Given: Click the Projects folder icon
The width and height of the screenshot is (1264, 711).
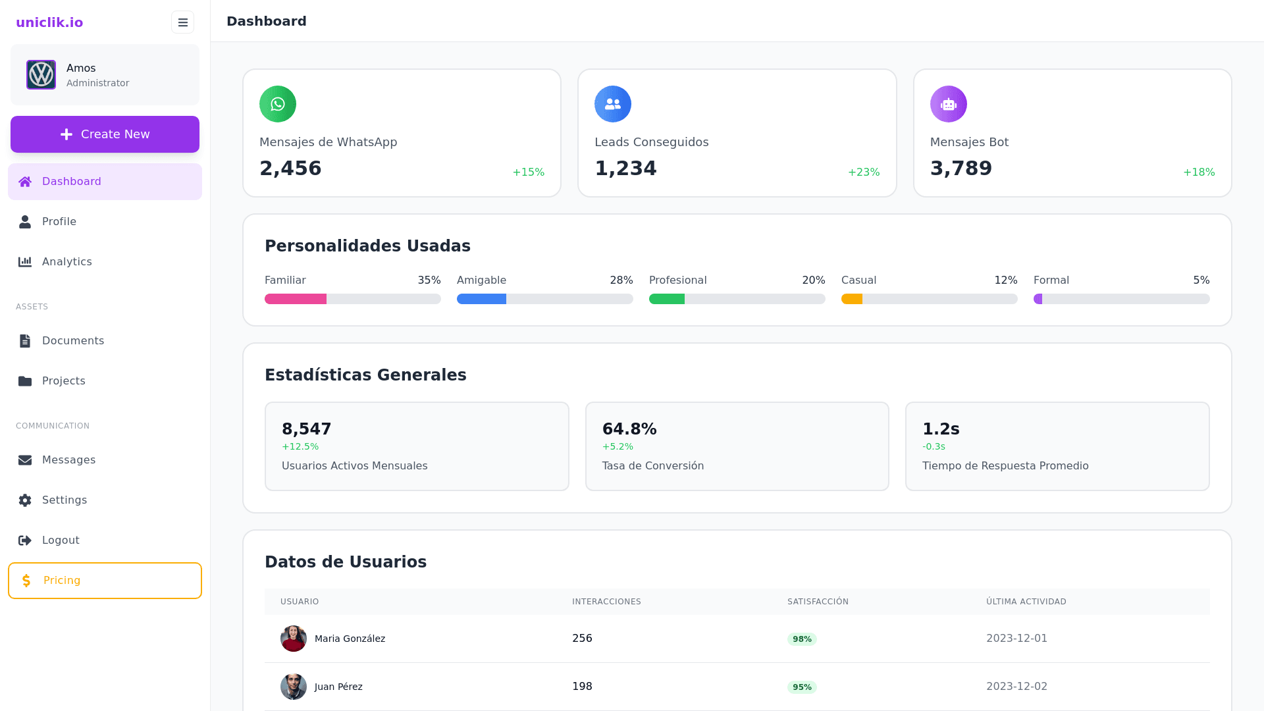Looking at the screenshot, I should point(24,381).
